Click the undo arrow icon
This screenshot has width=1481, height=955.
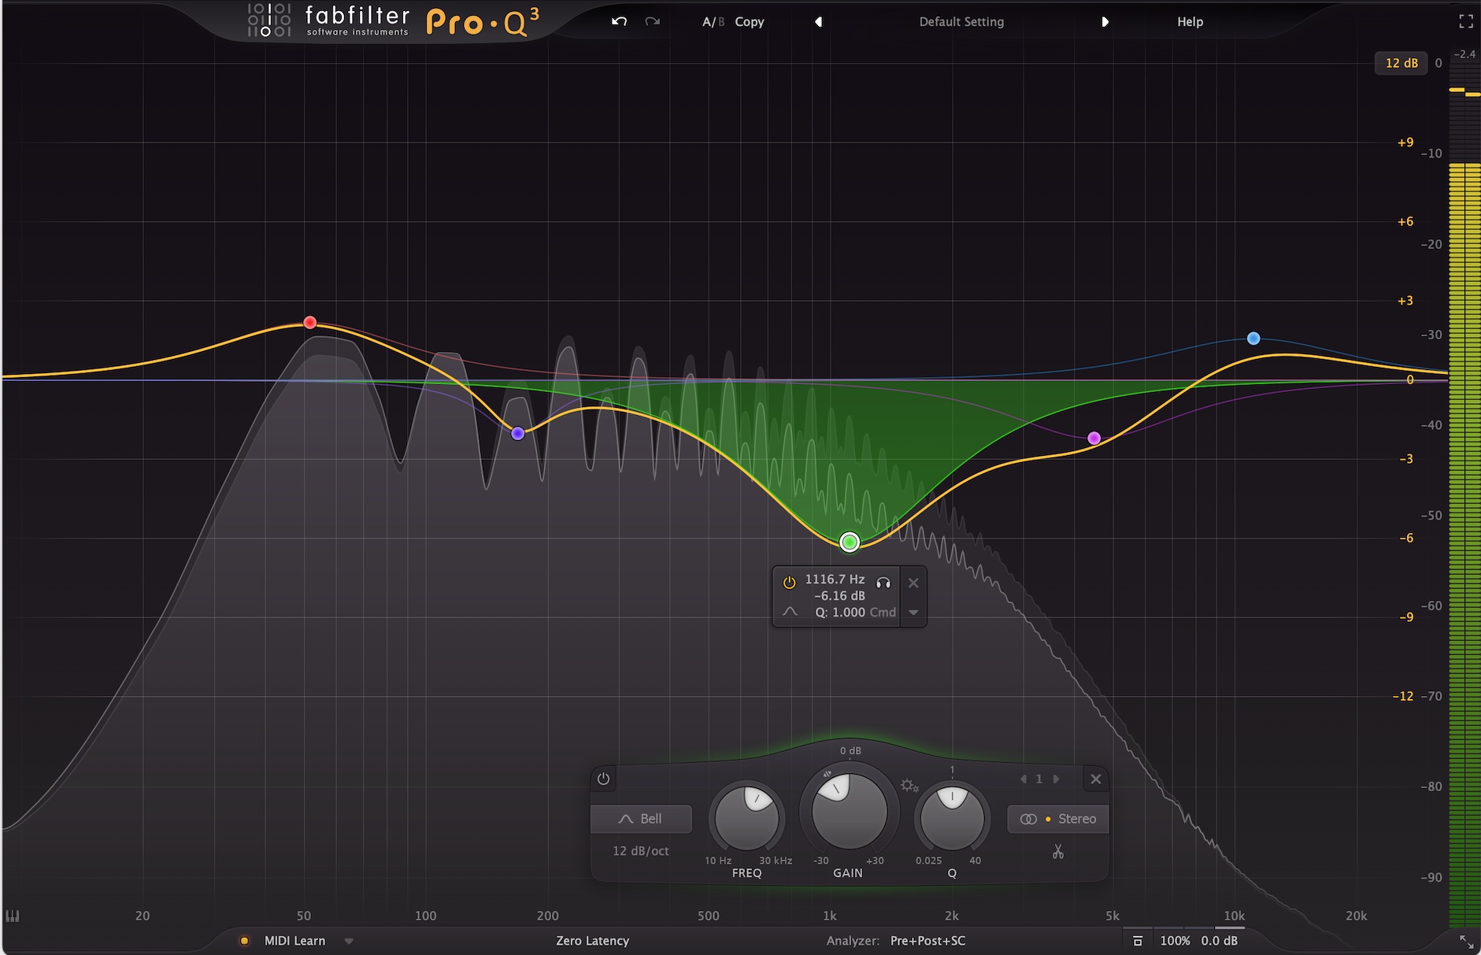tap(619, 21)
